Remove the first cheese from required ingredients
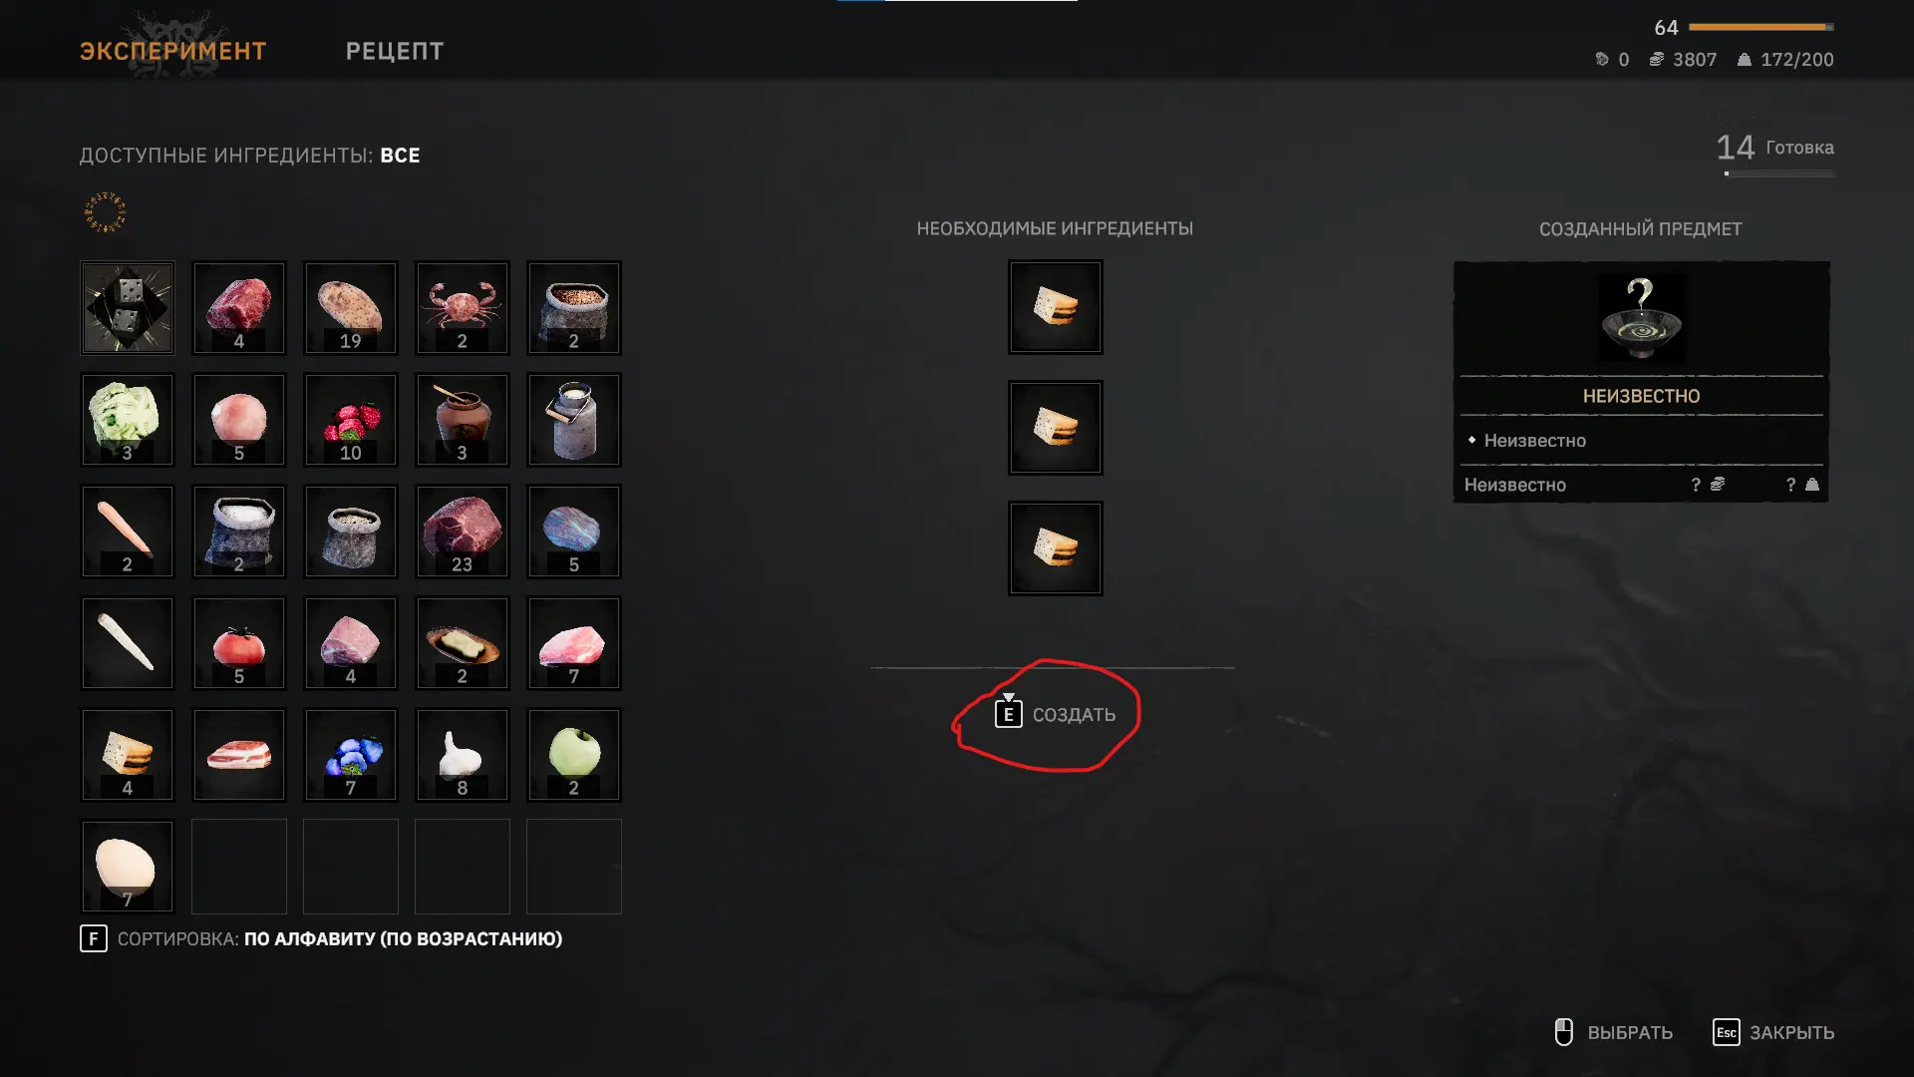This screenshot has width=1914, height=1077. pos(1056,307)
